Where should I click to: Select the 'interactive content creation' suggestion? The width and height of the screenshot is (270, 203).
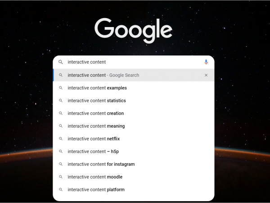tap(95, 113)
